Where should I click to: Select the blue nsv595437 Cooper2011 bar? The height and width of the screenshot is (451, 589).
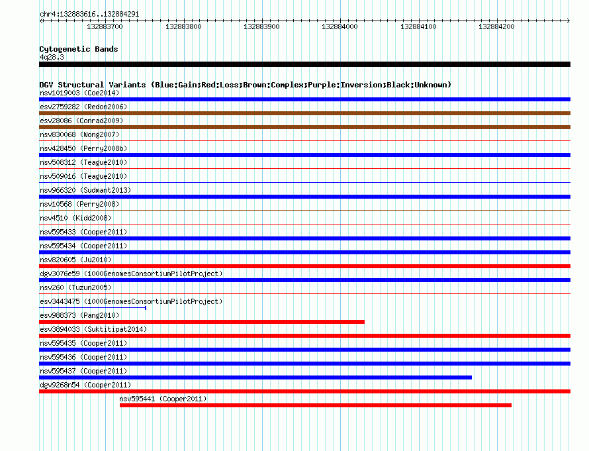coord(255,377)
